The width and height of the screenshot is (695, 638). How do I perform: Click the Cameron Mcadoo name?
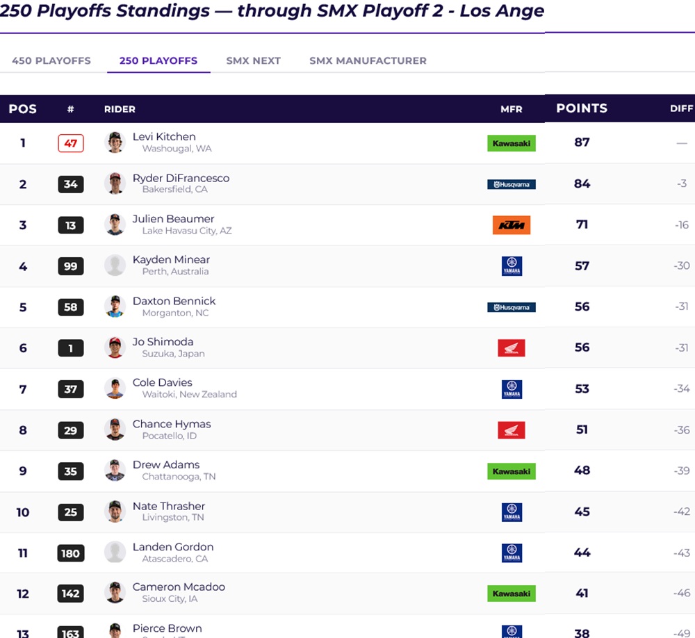pyautogui.click(x=179, y=587)
